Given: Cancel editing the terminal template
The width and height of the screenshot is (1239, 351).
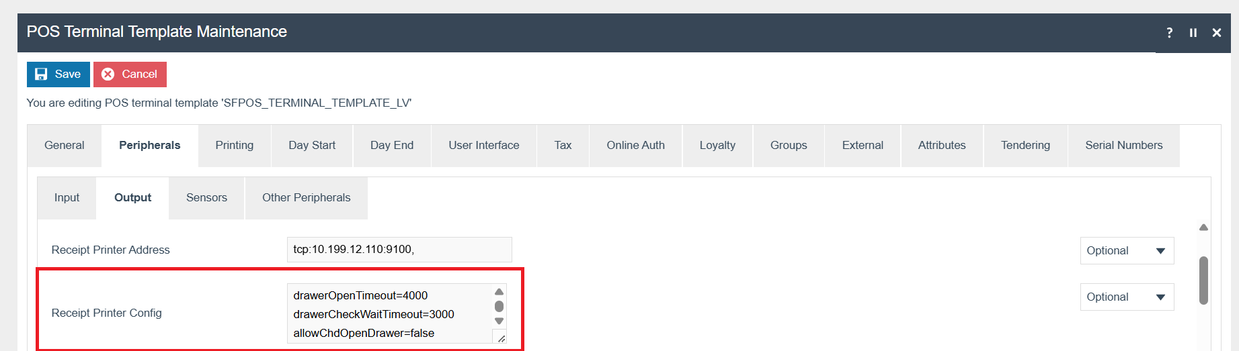Looking at the screenshot, I should [130, 74].
